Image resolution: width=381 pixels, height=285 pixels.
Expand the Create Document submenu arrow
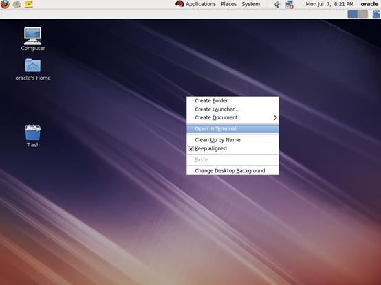point(275,117)
